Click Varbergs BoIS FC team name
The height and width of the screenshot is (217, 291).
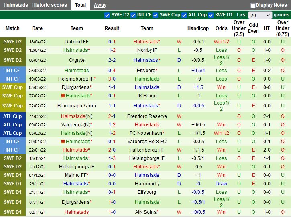click(147, 141)
